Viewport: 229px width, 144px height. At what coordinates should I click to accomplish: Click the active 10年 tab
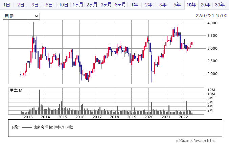pyautogui.click(x=191, y=5)
